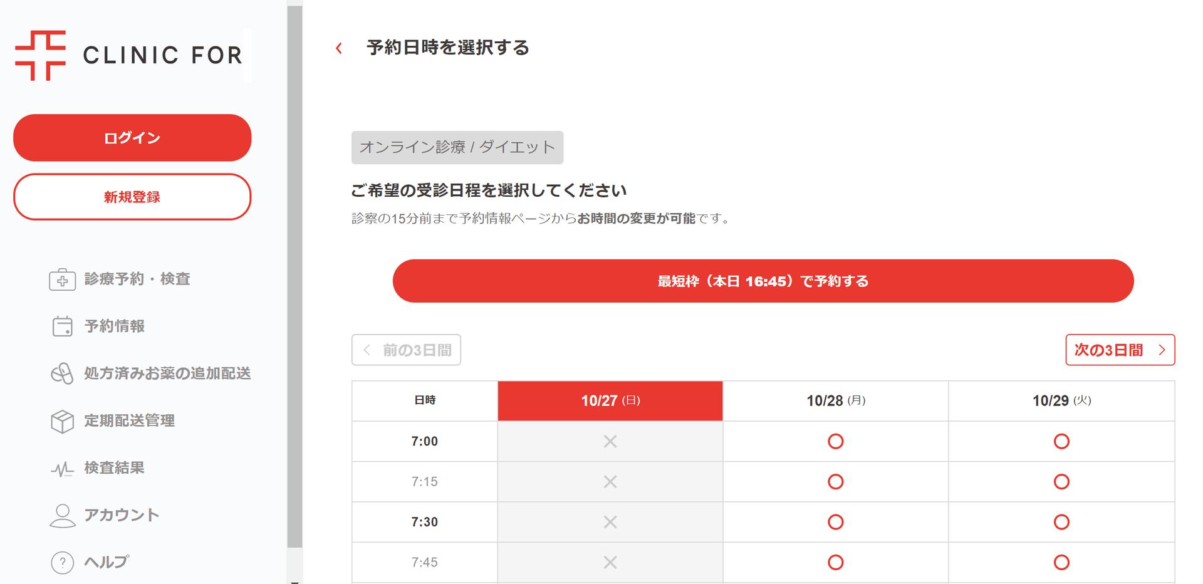Viewport: 1203px width, 584px height.
Task: Click the 前の3日間 button
Action: click(x=406, y=350)
